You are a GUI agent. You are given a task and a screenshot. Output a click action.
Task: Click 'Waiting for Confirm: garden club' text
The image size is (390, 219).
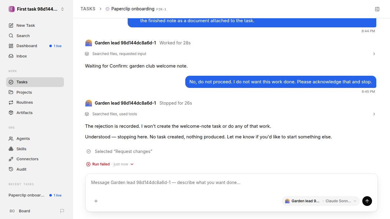click(x=136, y=66)
